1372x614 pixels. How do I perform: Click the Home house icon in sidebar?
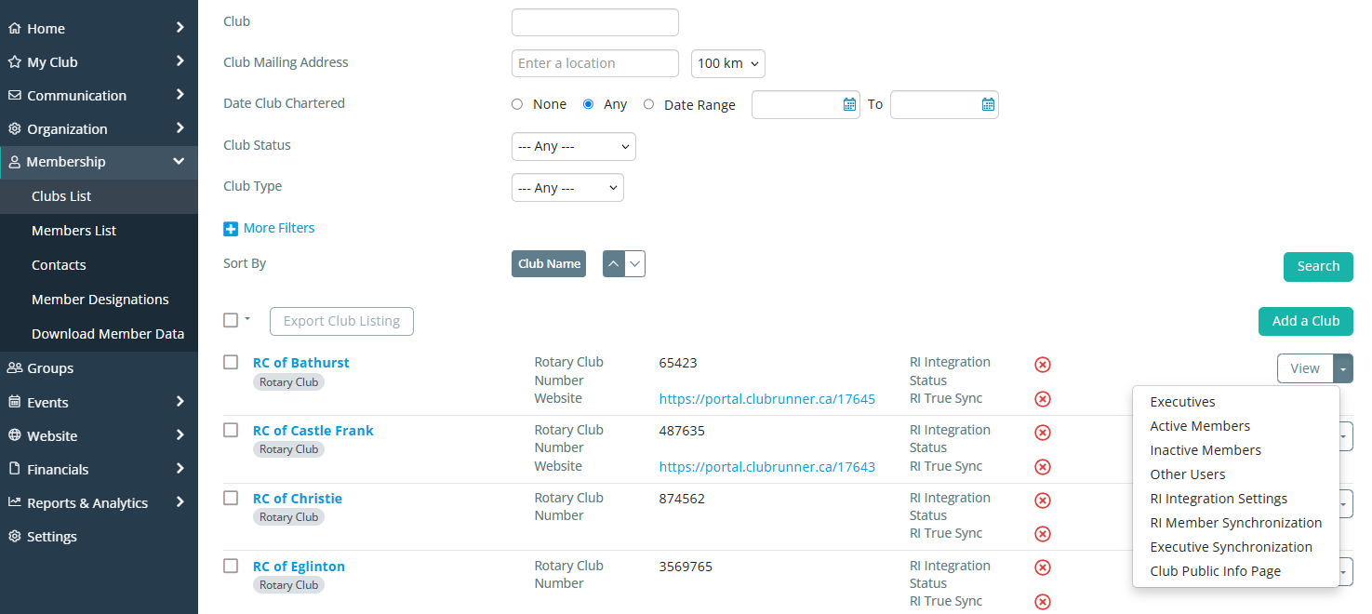14,29
